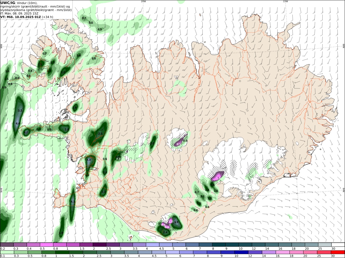Screen dimensions: 345x258
Task: Click the '(+34 h)' forecast offset text
Action: click(47, 17)
